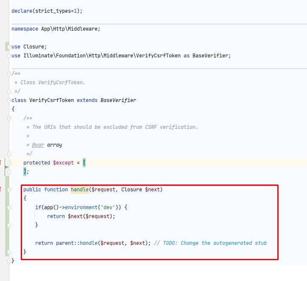Click the 'protected' keyword
This screenshot has width=307, height=281.
click(36, 163)
